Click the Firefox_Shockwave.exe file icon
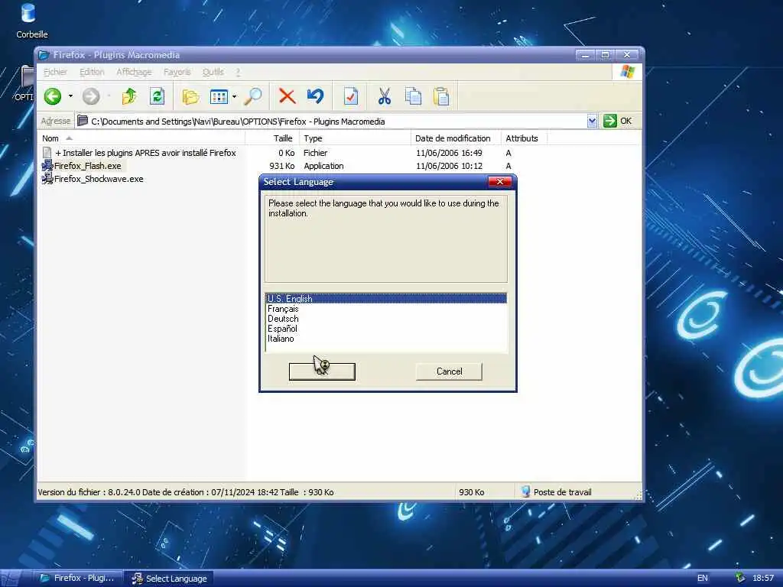Viewport: 783px width, 587px height. click(47, 179)
